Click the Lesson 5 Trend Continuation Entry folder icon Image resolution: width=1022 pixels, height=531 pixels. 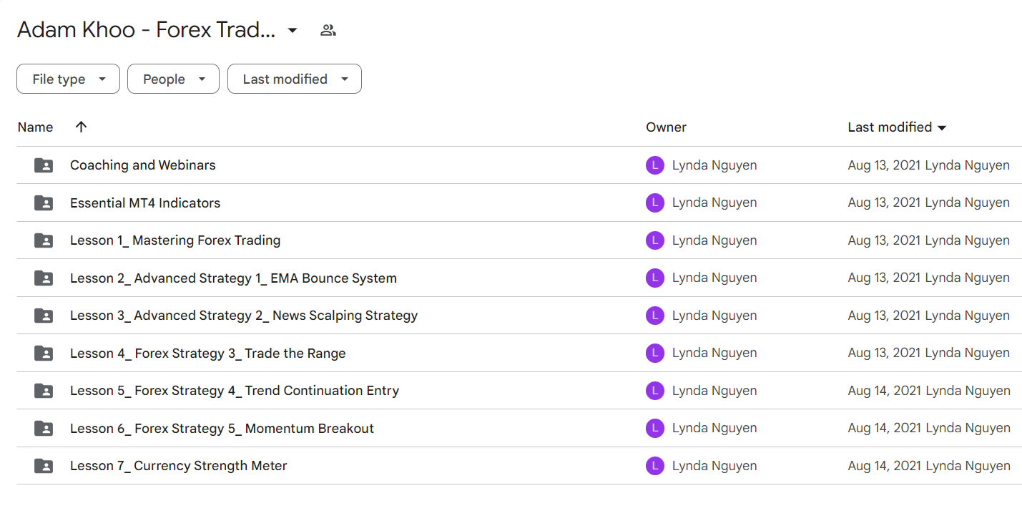pyautogui.click(x=44, y=391)
